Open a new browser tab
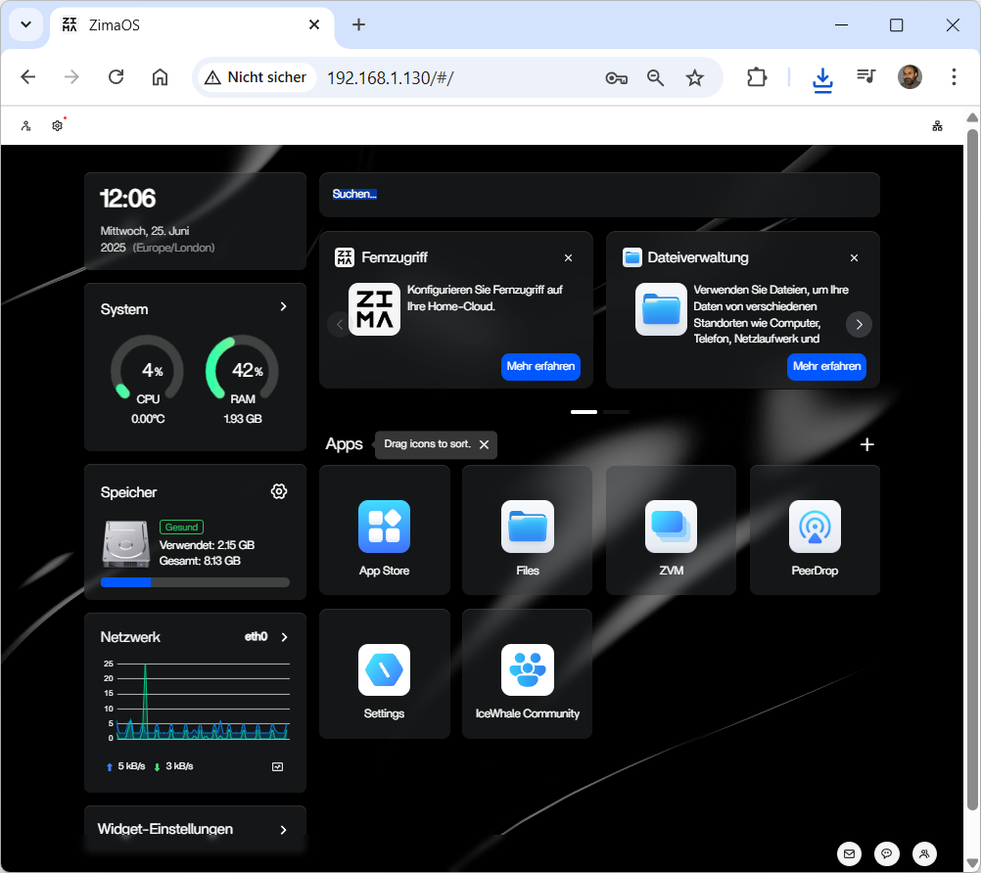Screen dimensions: 981x873 [358, 25]
